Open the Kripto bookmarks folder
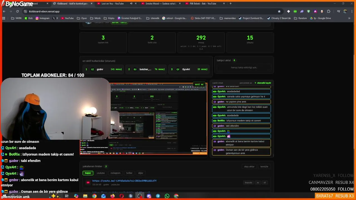Image resolution: width=356 pixels, height=200 pixels. click(x=109, y=18)
